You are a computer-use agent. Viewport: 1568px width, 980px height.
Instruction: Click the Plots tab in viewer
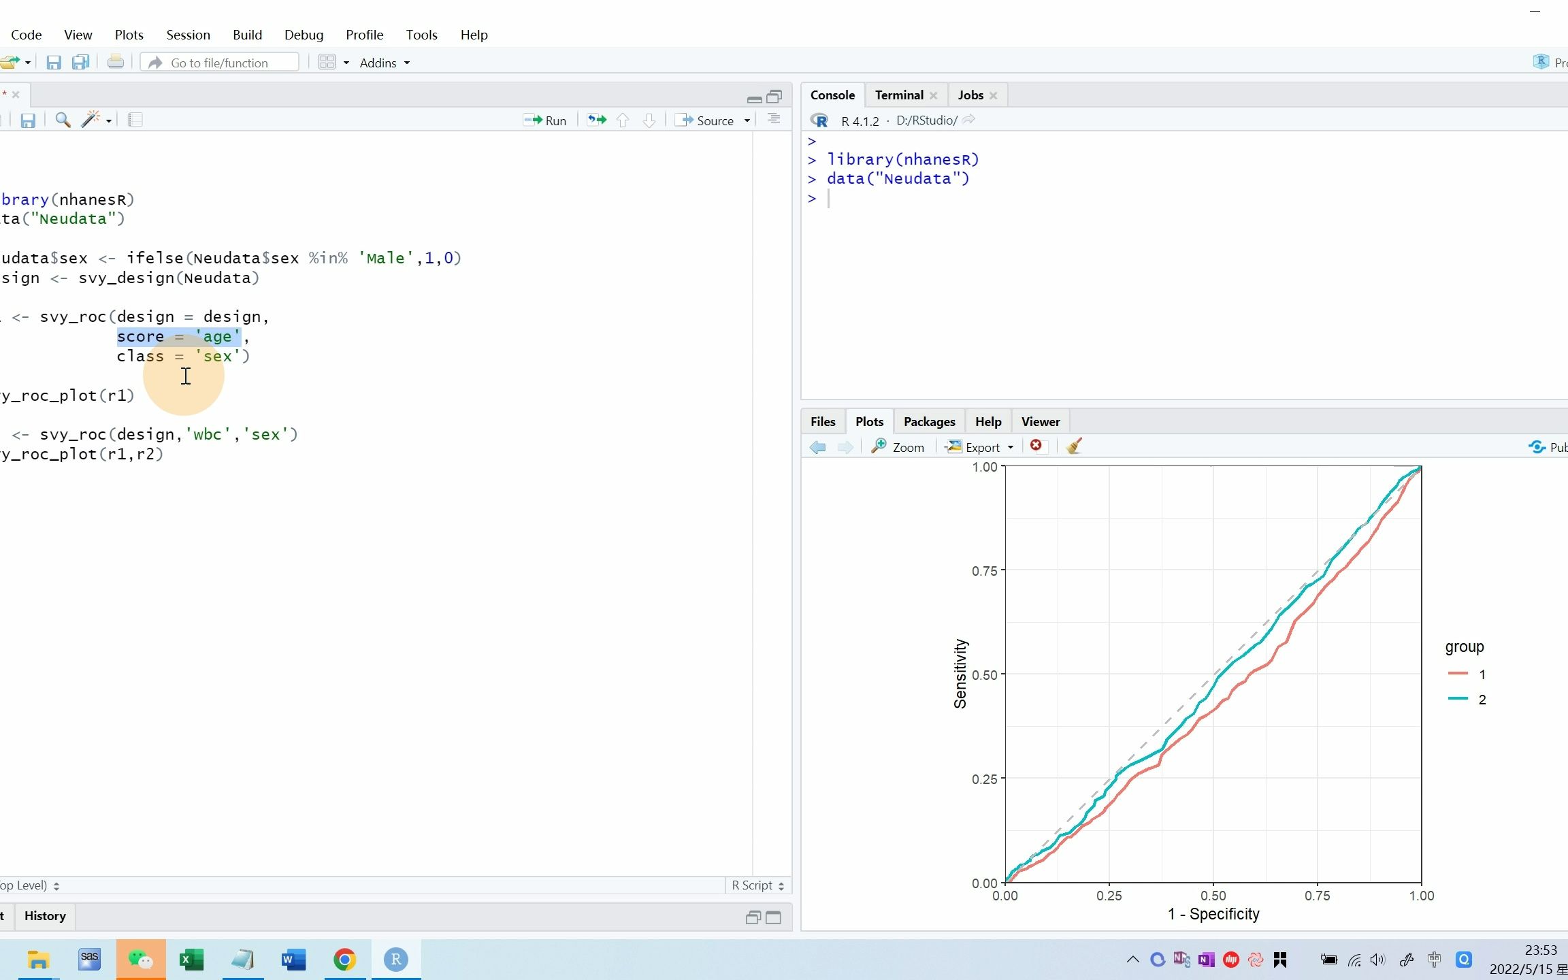868,421
